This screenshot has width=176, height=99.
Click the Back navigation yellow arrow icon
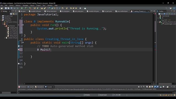[x=76, y=8]
